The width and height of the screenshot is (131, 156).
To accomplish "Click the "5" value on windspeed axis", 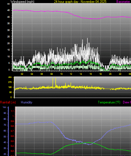I will [9, 63].
